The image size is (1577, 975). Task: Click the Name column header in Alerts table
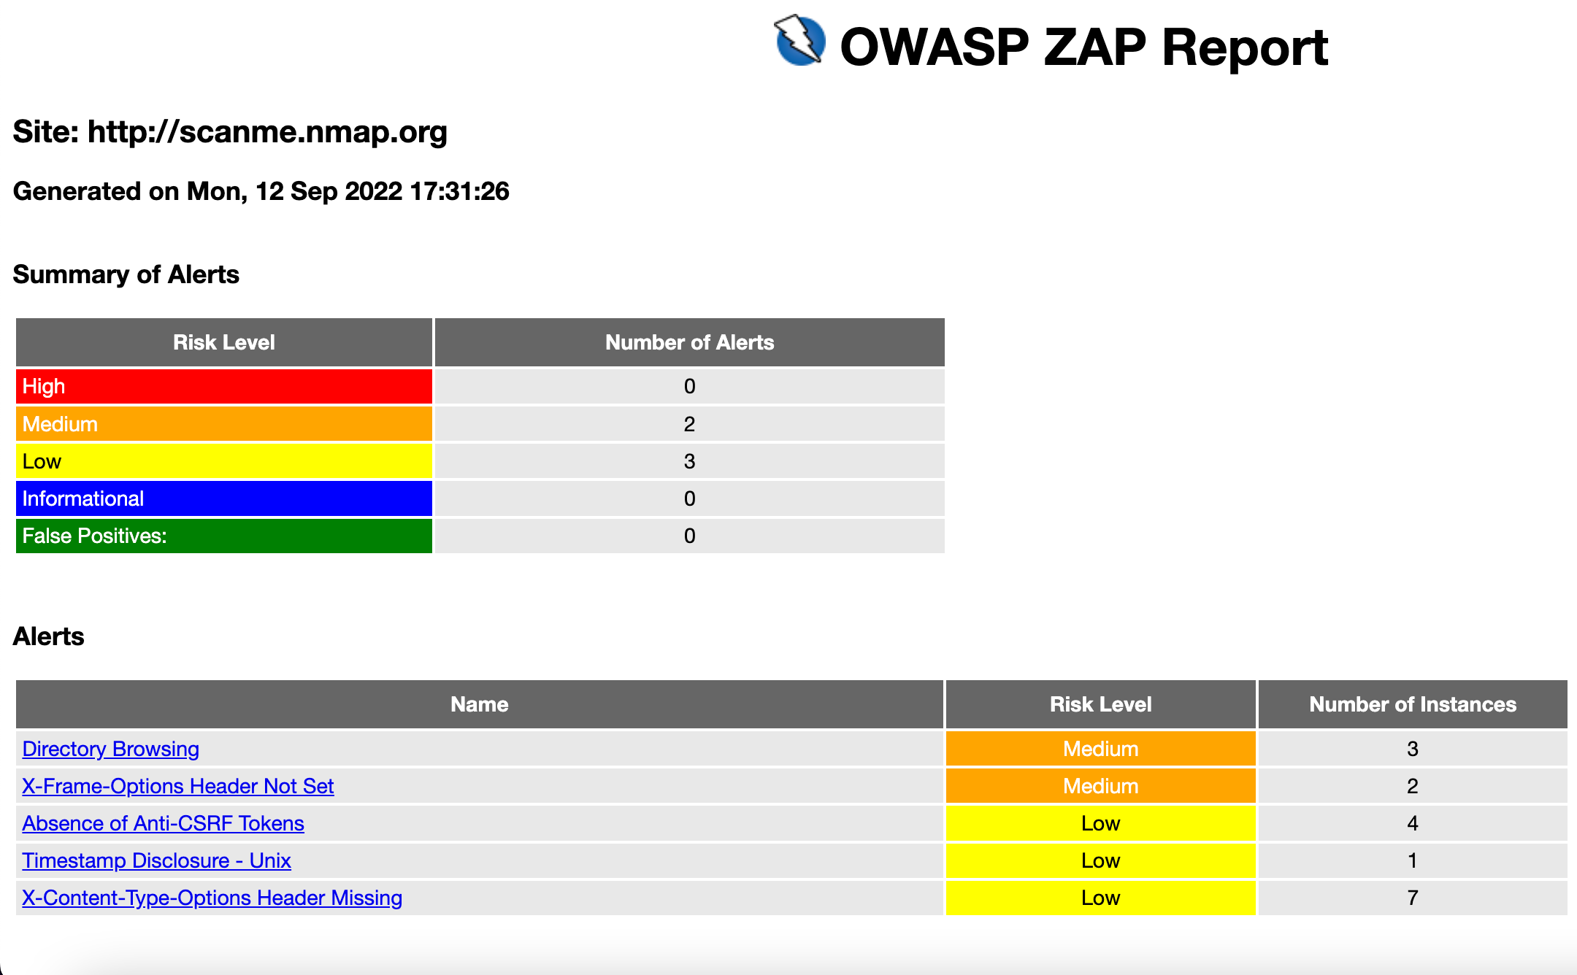(x=479, y=704)
